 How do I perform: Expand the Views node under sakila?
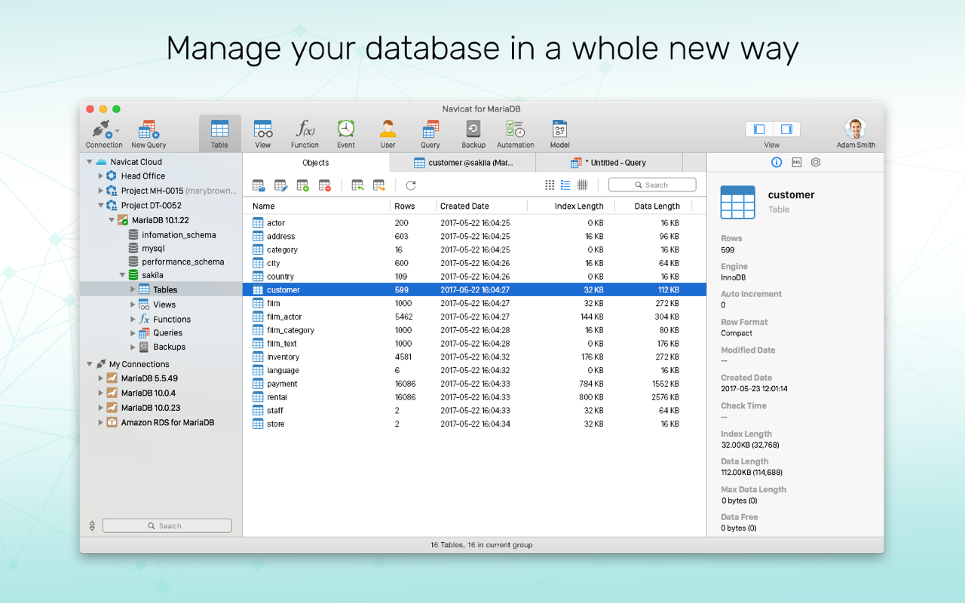click(133, 305)
